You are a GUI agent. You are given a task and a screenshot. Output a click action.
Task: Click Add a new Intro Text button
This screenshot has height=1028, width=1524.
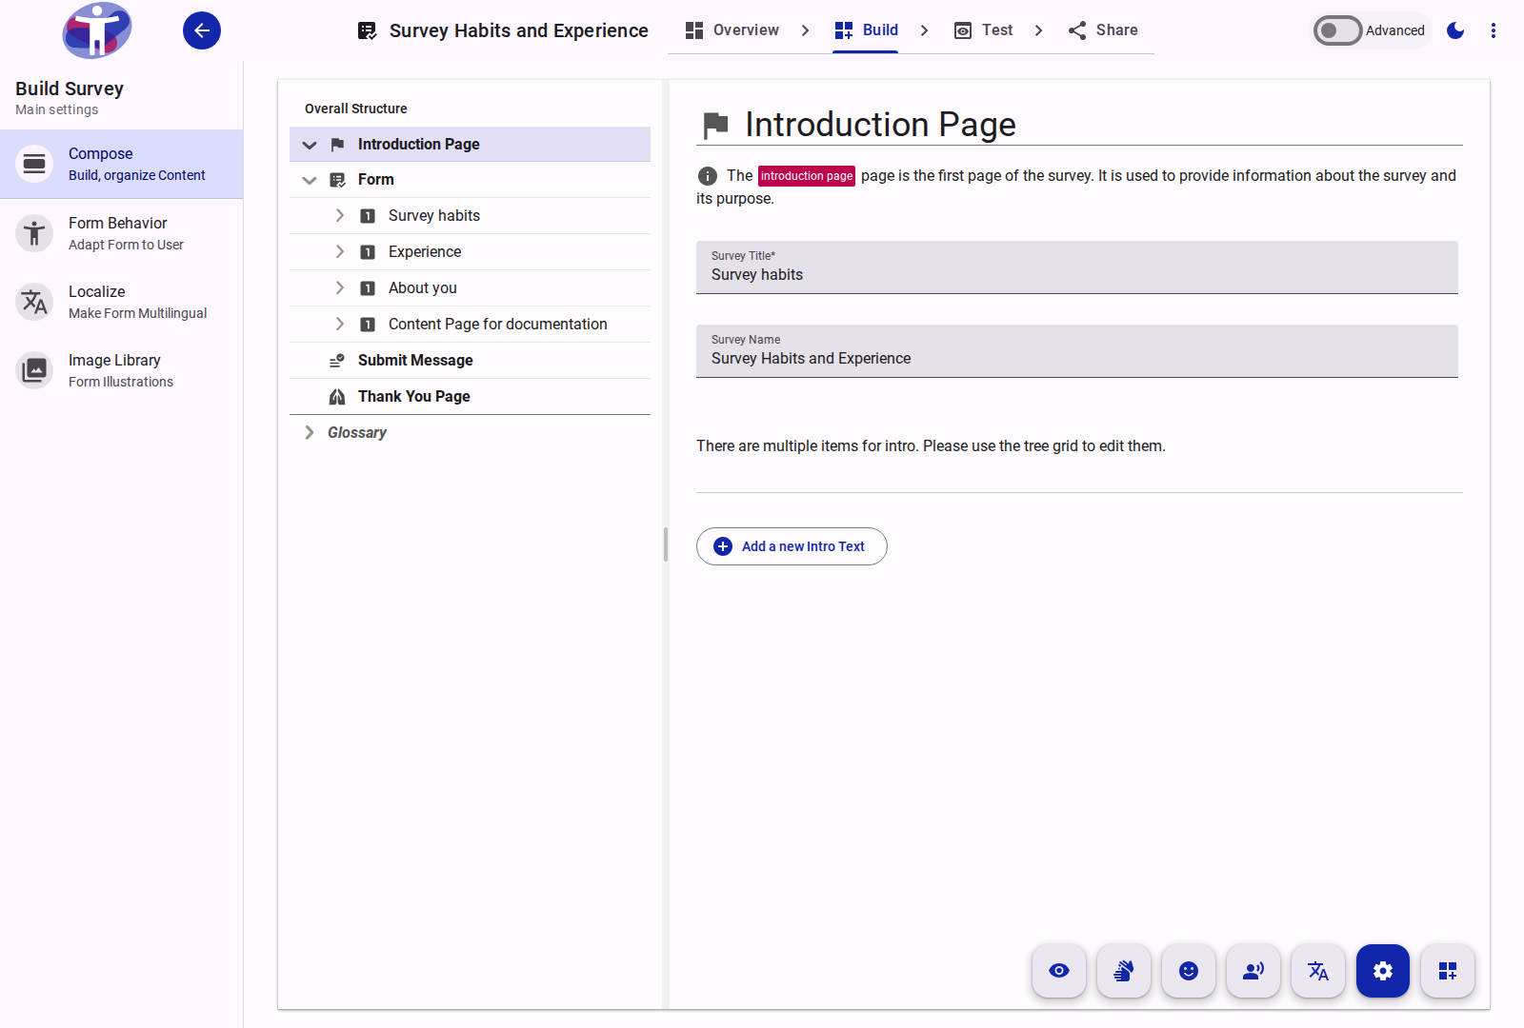click(792, 546)
